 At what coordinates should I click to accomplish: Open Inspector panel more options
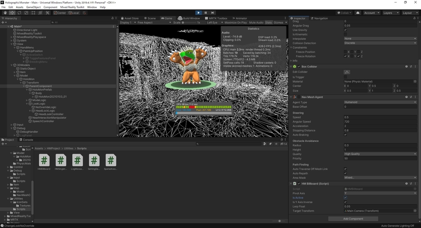tap(417, 18)
